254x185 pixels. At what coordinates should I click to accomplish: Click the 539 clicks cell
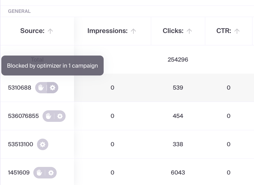[x=178, y=88]
